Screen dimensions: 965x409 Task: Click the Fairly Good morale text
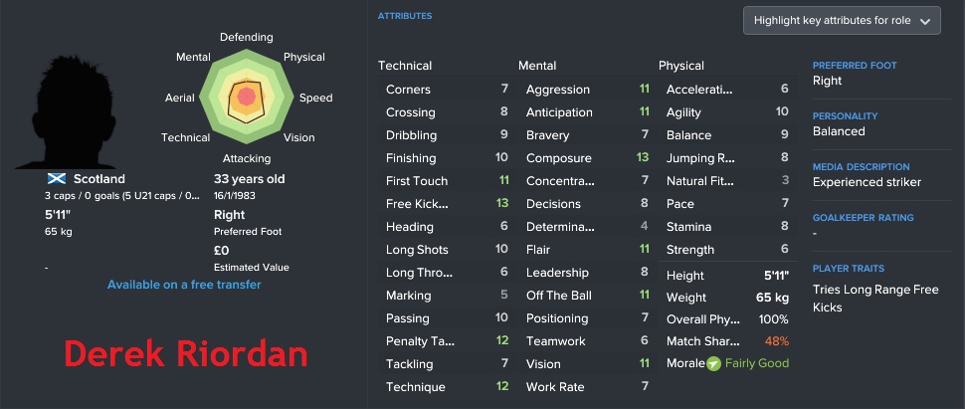[x=756, y=363]
